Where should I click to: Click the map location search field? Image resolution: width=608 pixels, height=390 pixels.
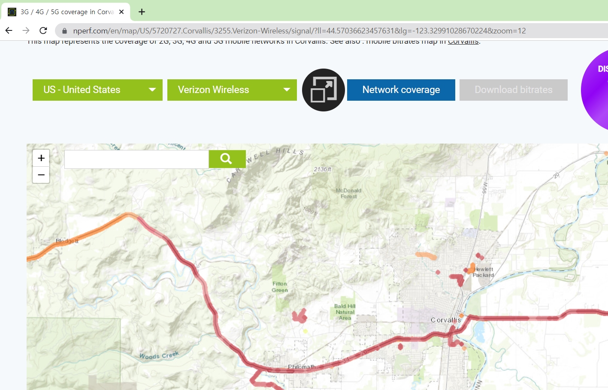click(136, 159)
